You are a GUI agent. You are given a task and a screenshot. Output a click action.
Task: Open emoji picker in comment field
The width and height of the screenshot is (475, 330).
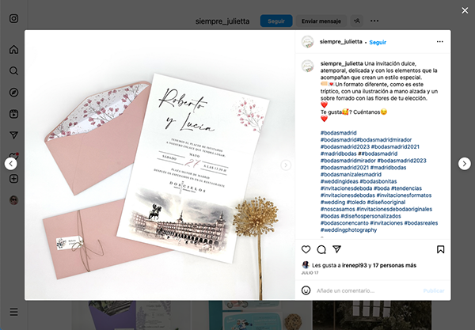(306, 290)
